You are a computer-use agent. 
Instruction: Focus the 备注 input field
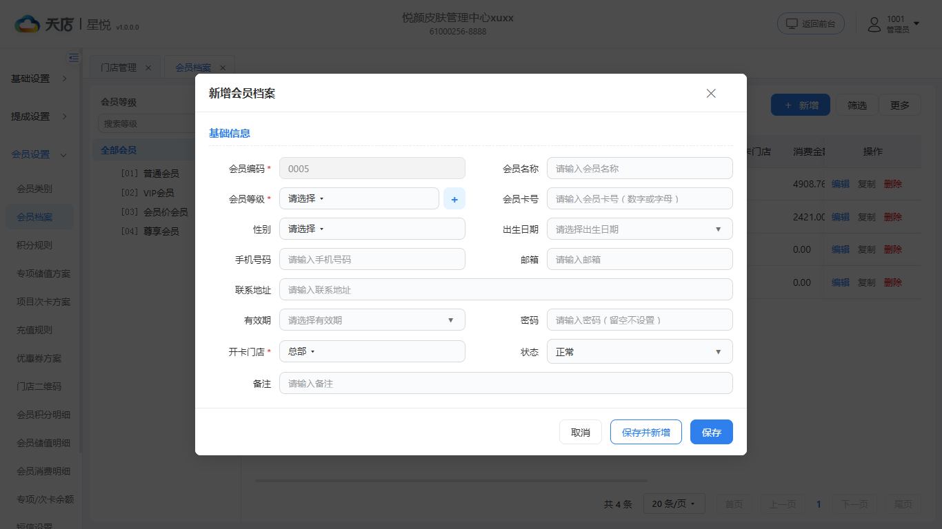pos(506,383)
